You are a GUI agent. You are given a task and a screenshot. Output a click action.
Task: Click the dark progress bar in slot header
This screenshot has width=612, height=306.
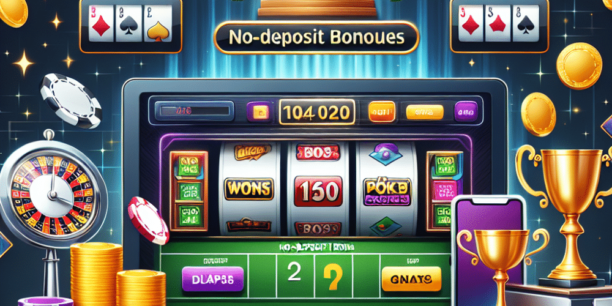(x=195, y=111)
